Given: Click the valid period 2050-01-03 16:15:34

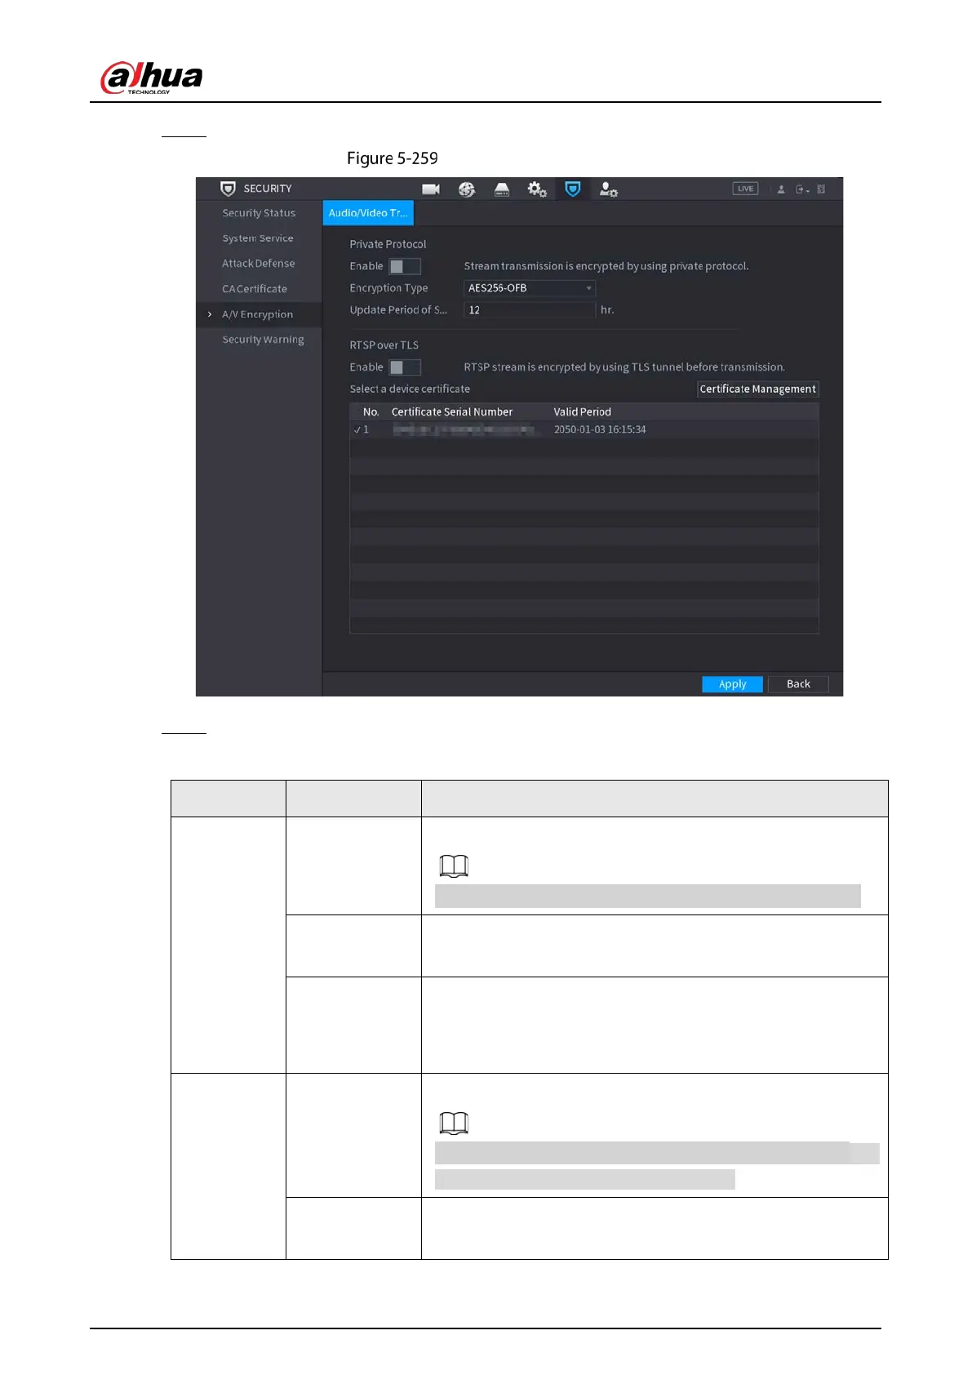Looking at the screenshot, I should 600,429.
